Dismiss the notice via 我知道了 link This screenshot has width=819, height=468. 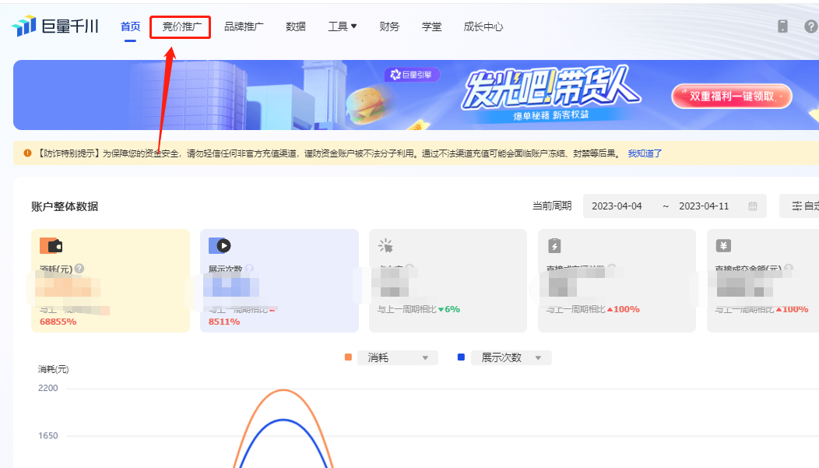click(645, 153)
